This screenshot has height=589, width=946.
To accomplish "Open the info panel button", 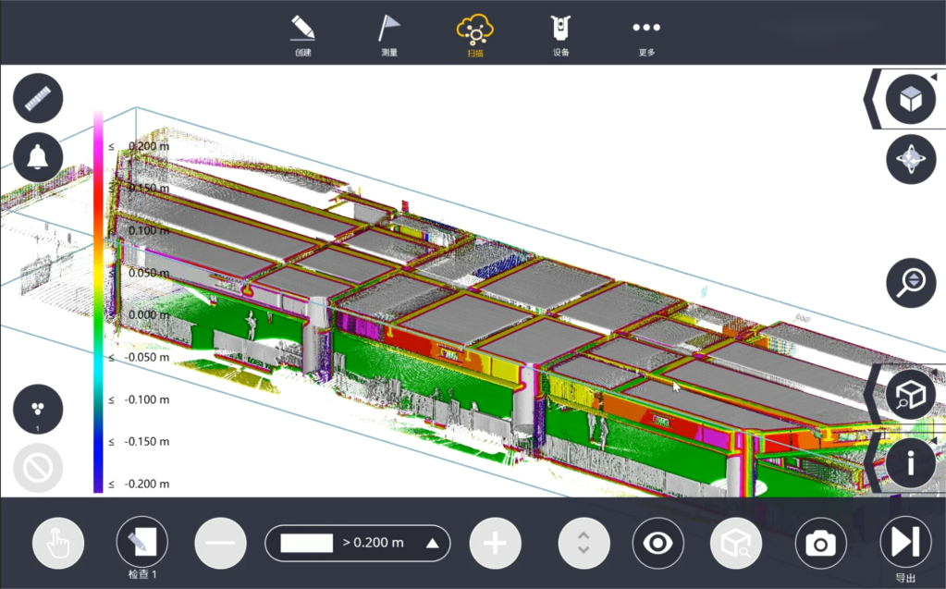I will [911, 463].
